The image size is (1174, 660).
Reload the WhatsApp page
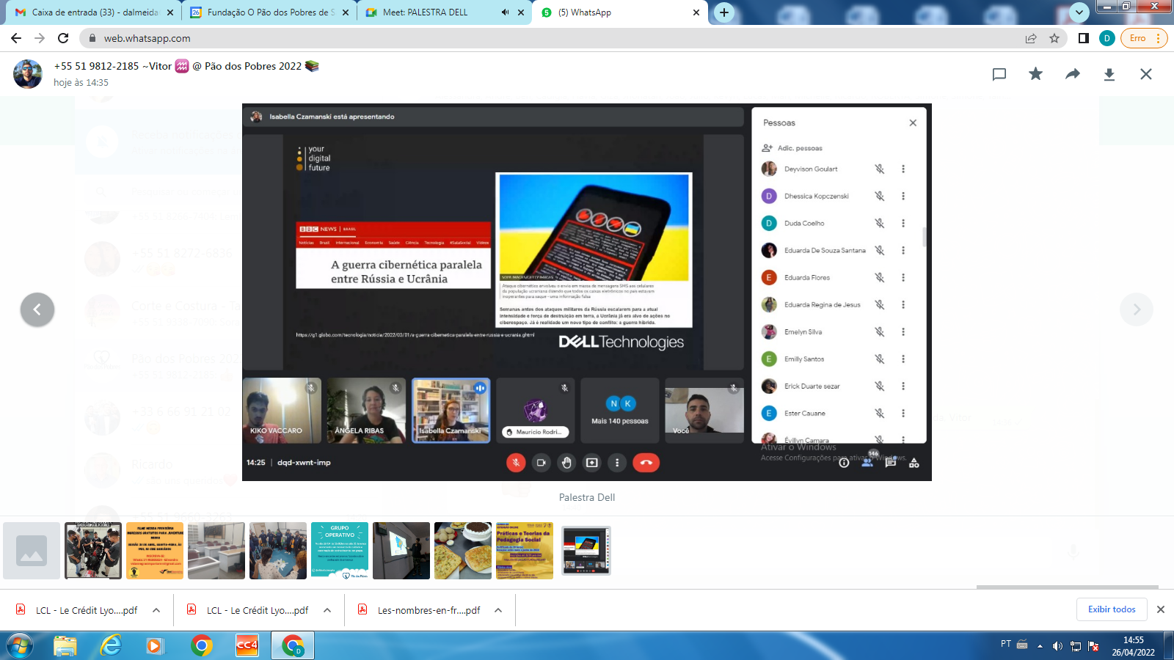[63, 38]
